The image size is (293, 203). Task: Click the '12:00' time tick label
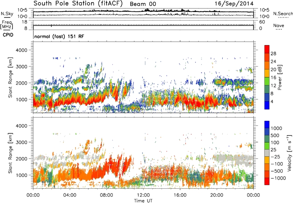[x=143, y=195]
